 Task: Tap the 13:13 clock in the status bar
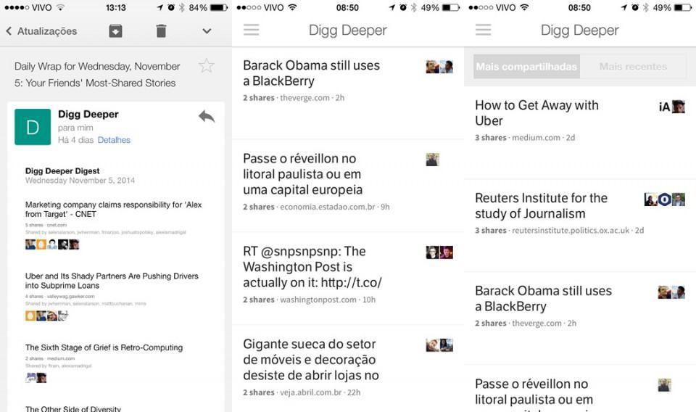[x=115, y=7]
